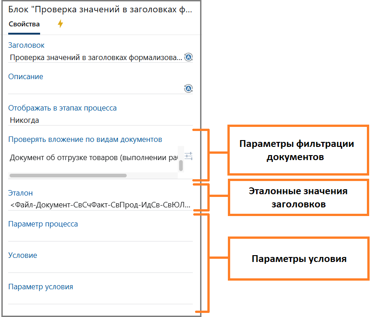Open the Условие selection field
376x317 pixels.
[100, 267]
